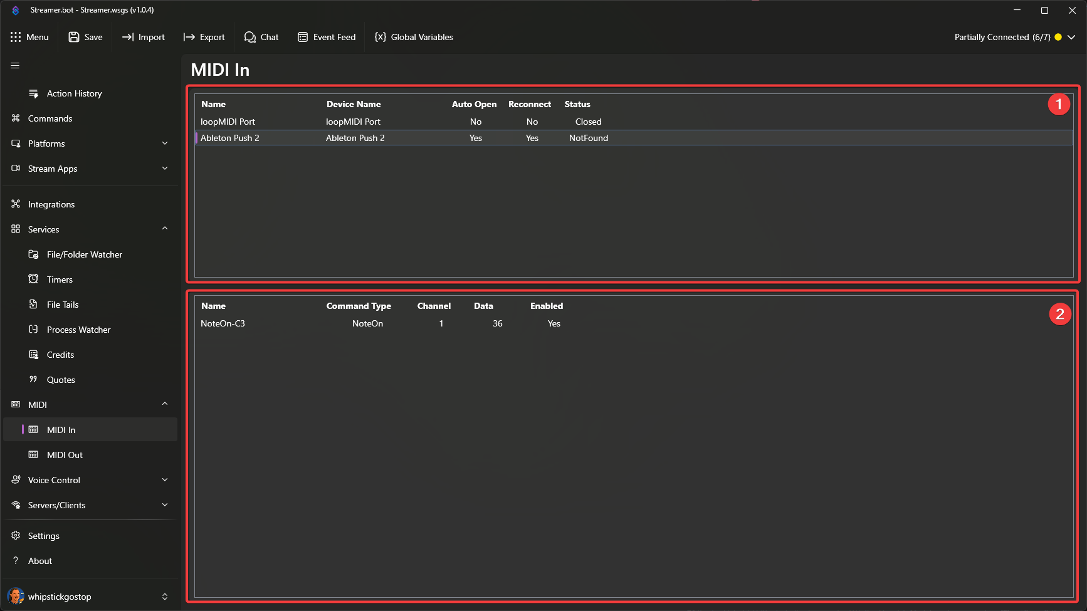This screenshot has width=1087, height=611.
Task: Click the Save button
Action: tap(85, 37)
